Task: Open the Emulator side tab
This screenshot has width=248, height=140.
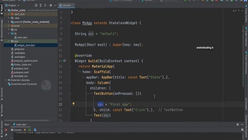Action: [246, 104]
